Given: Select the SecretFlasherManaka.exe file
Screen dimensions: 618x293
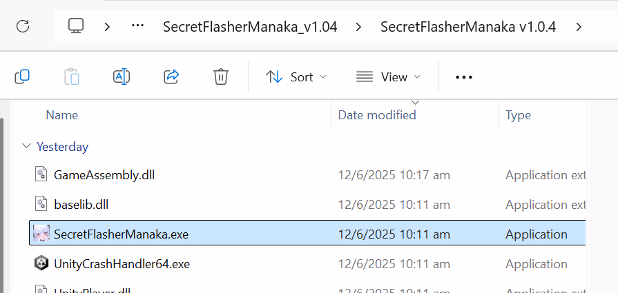Looking at the screenshot, I should (121, 234).
